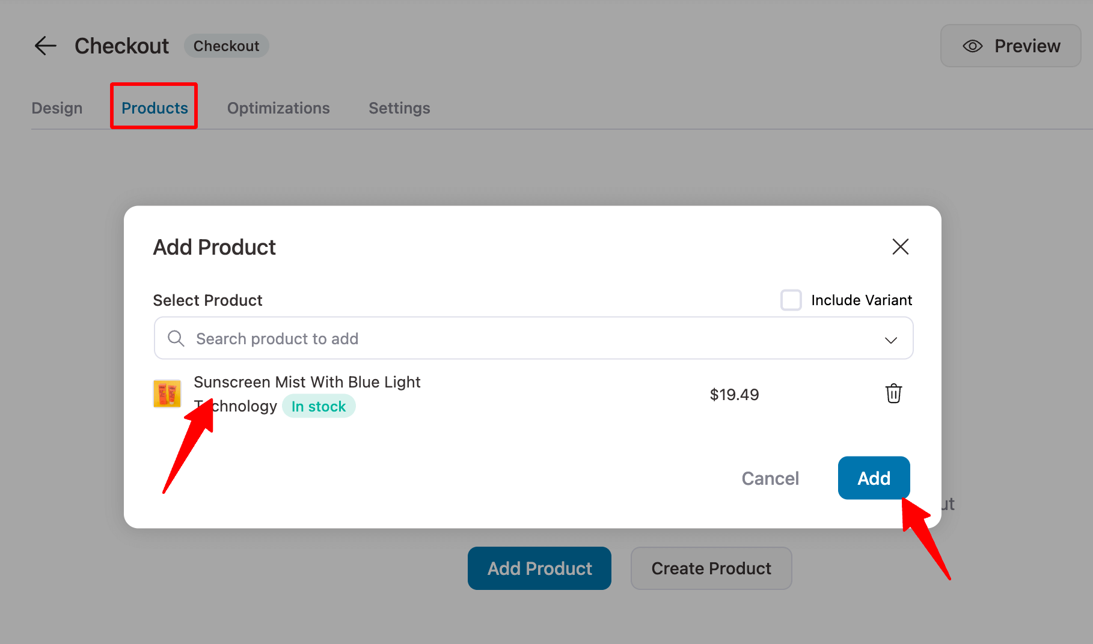1093x644 pixels.
Task: Click the Add button to confirm product
Action: pyautogui.click(x=874, y=478)
